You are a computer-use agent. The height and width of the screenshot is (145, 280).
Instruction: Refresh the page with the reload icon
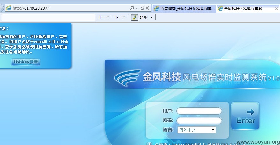click(x=142, y=8)
